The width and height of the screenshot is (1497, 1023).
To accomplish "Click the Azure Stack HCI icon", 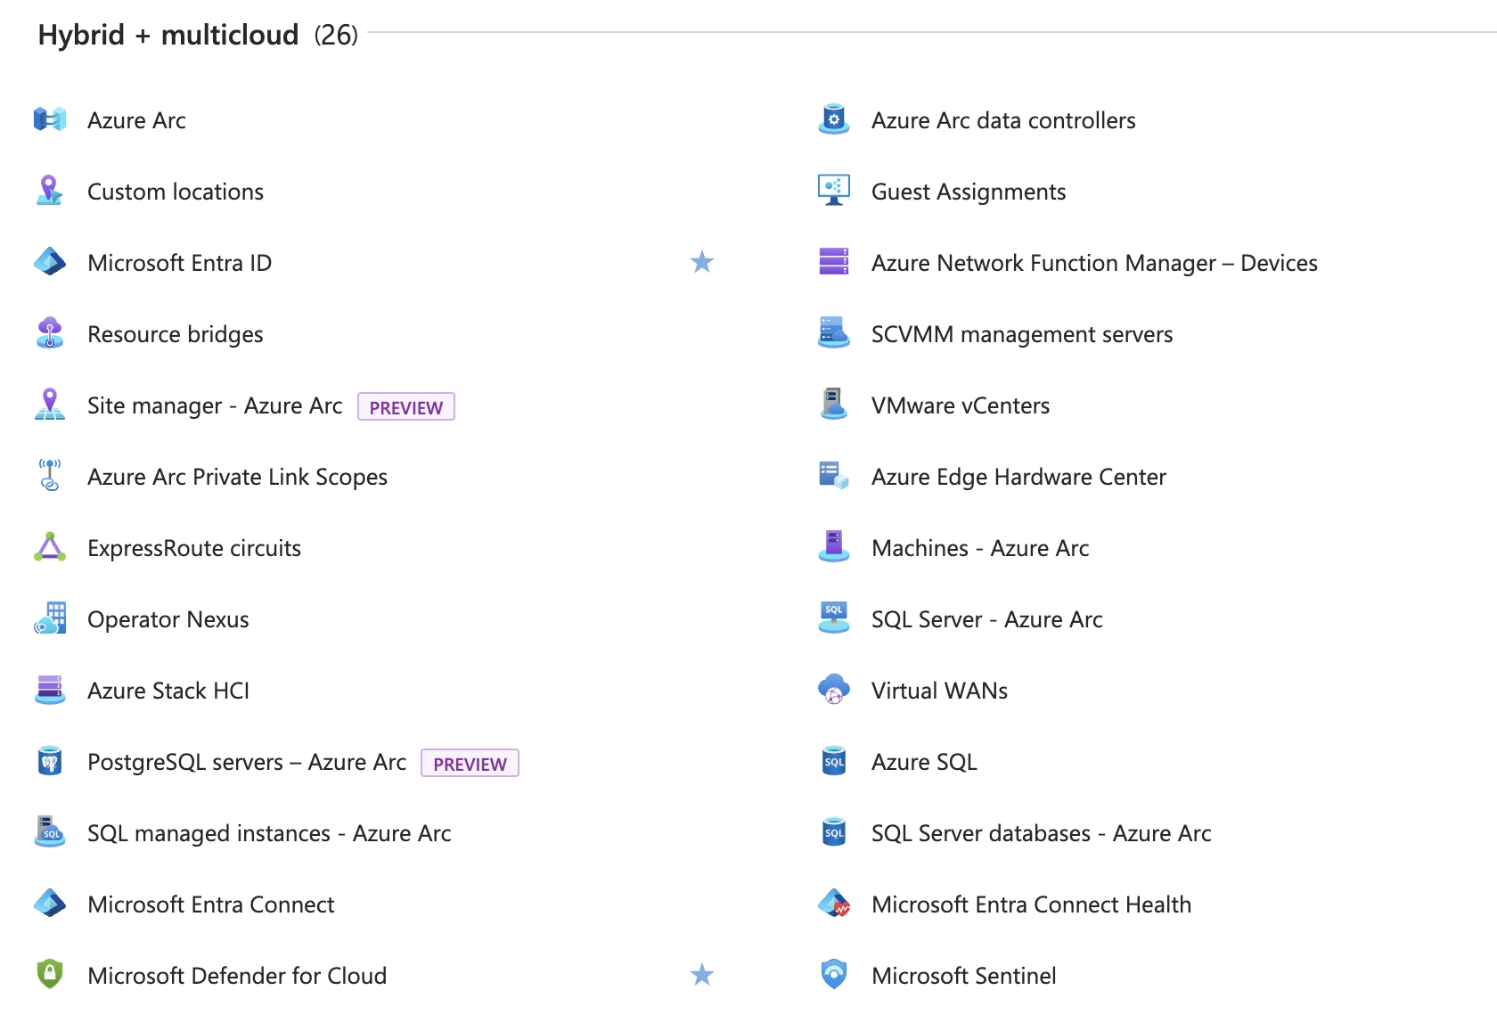I will click(50, 690).
